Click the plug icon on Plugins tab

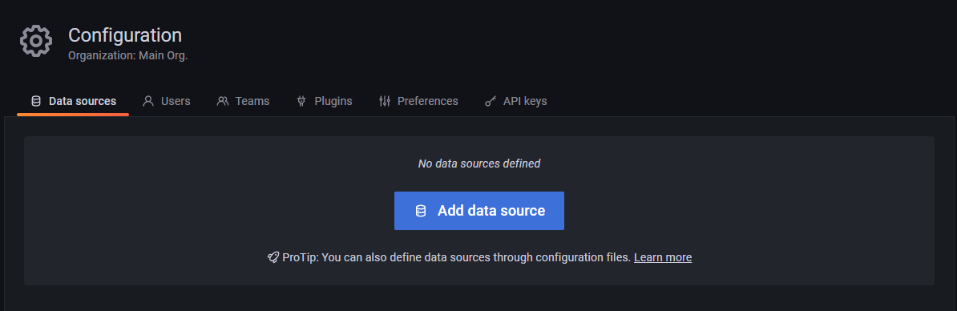301,101
